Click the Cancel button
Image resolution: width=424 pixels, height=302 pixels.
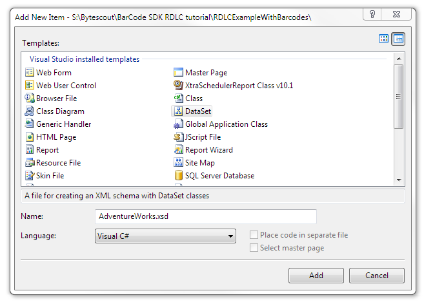click(377, 276)
